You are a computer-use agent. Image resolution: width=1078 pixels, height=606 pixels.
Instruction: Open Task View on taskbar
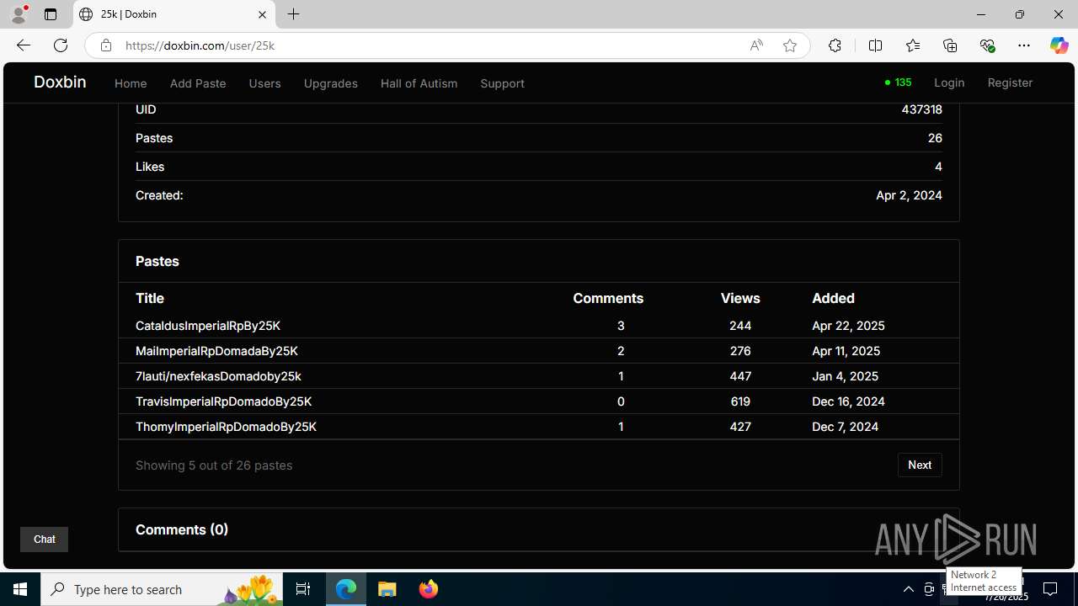(303, 589)
